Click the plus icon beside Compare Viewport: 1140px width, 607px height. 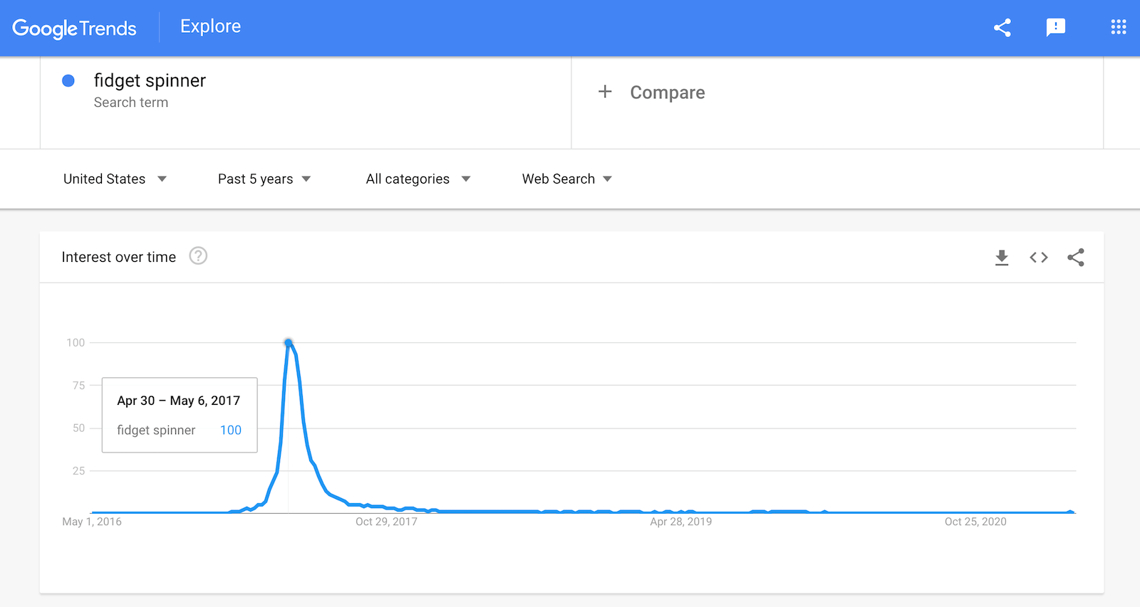tap(605, 92)
